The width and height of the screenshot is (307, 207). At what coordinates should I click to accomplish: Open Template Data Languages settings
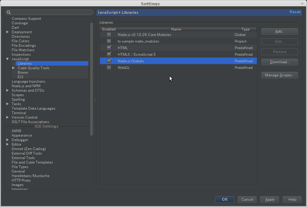34,108
